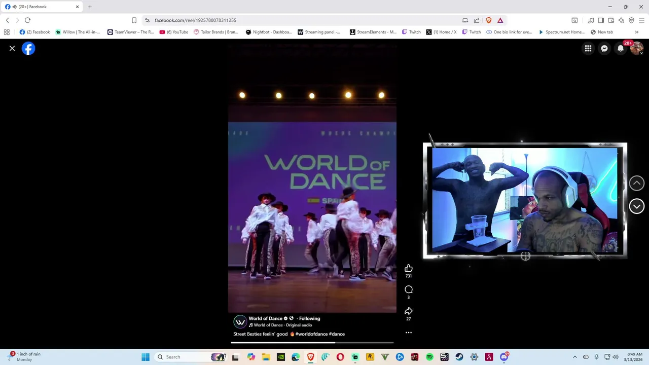The width and height of the screenshot is (649, 365).
Task: Reload the current page
Action: tap(27, 20)
